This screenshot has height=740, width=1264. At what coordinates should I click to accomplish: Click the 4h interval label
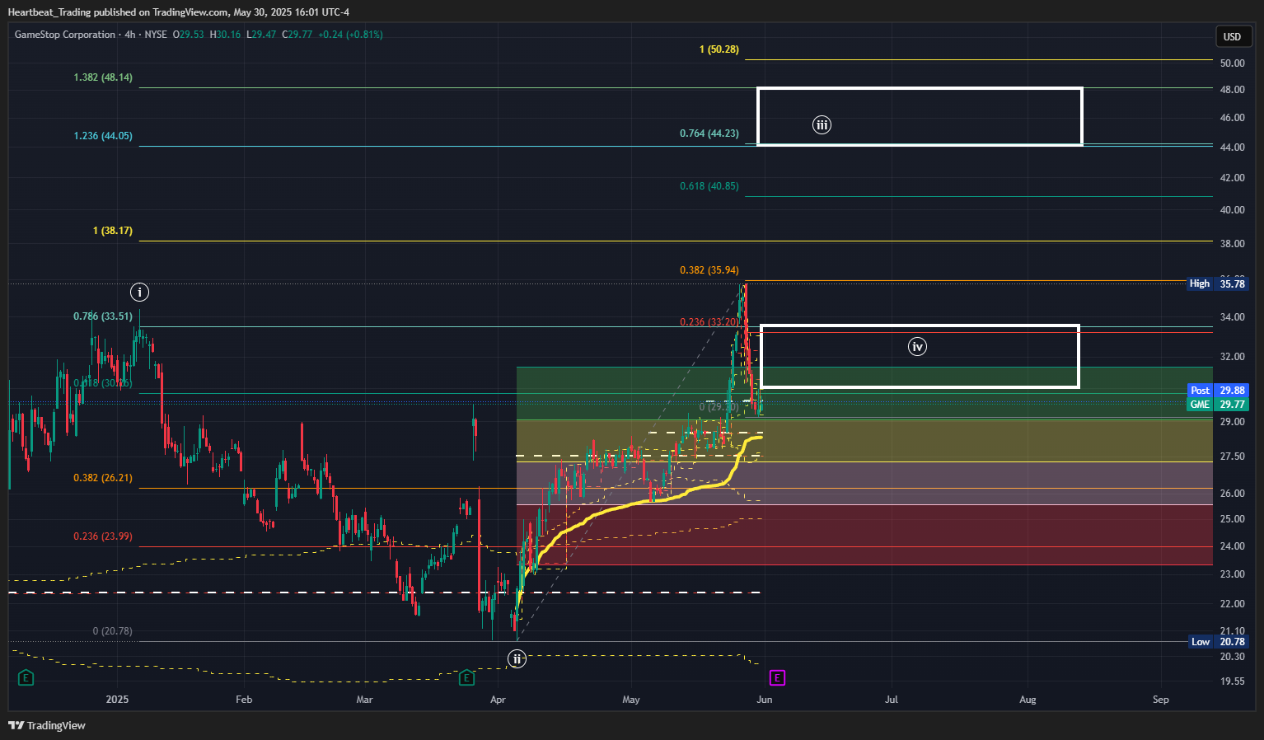130,35
